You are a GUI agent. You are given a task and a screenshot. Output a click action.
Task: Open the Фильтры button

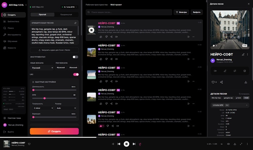tap(181, 12)
